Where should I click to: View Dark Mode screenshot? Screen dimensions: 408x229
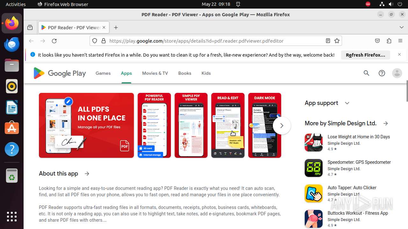[x=265, y=125]
